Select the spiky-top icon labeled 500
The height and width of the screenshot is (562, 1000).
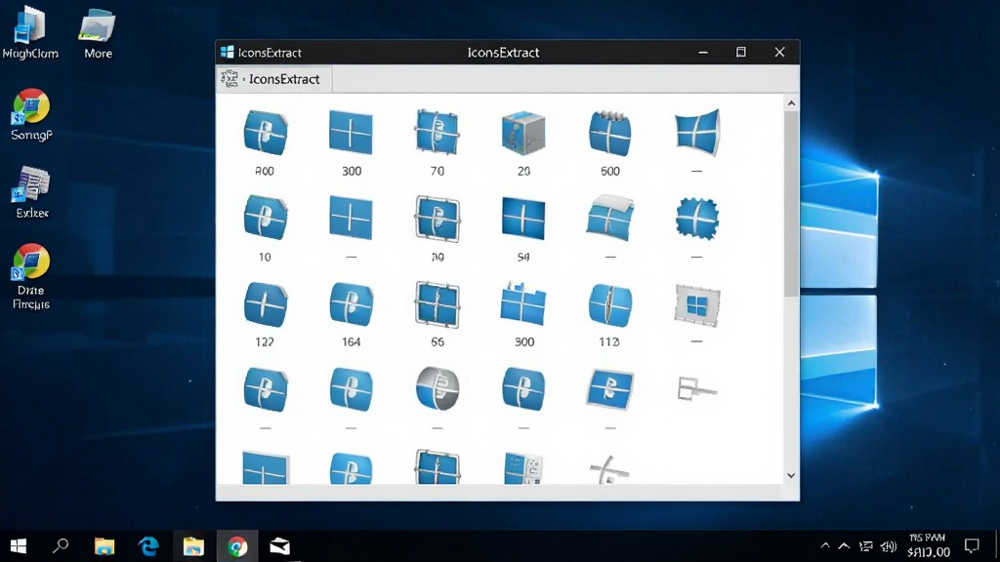609,133
